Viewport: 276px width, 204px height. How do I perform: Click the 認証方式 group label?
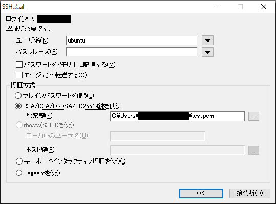tap(23, 85)
